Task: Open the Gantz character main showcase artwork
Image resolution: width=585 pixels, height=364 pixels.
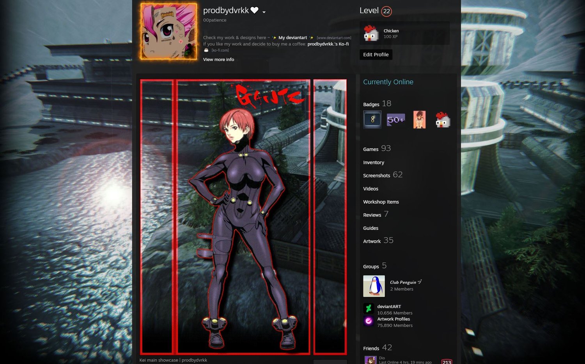Action: (x=243, y=217)
